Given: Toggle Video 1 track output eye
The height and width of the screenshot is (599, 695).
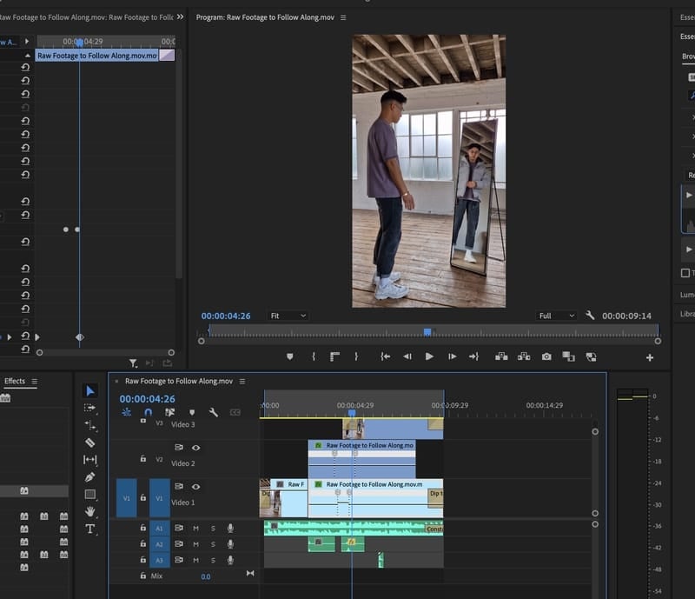Looking at the screenshot, I should pyautogui.click(x=195, y=486).
